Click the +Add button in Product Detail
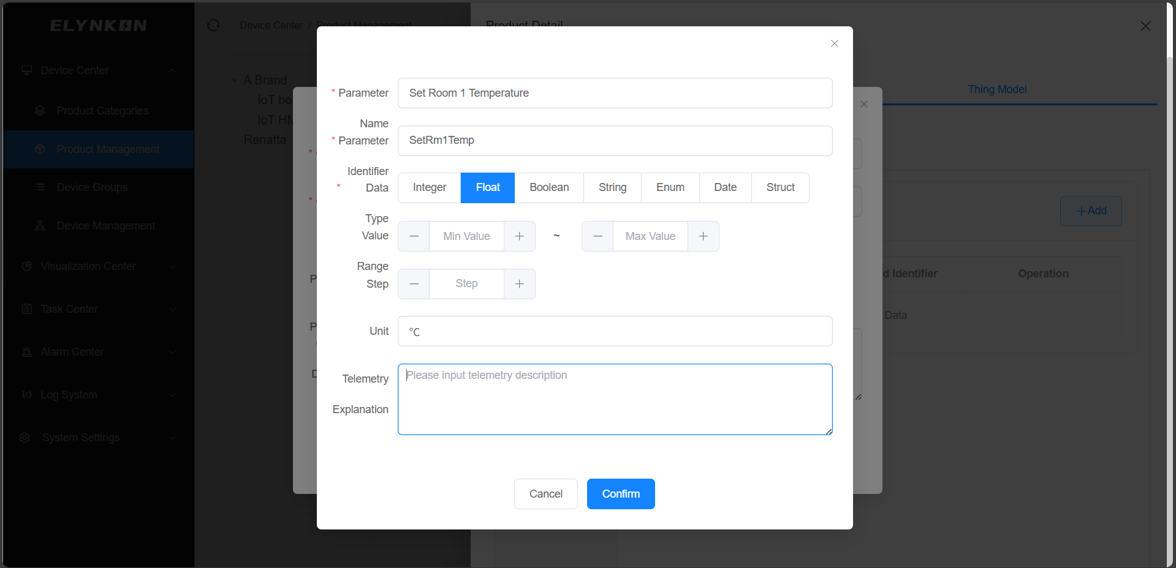The height and width of the screenshot is (568, 1176). point(1091,211)
